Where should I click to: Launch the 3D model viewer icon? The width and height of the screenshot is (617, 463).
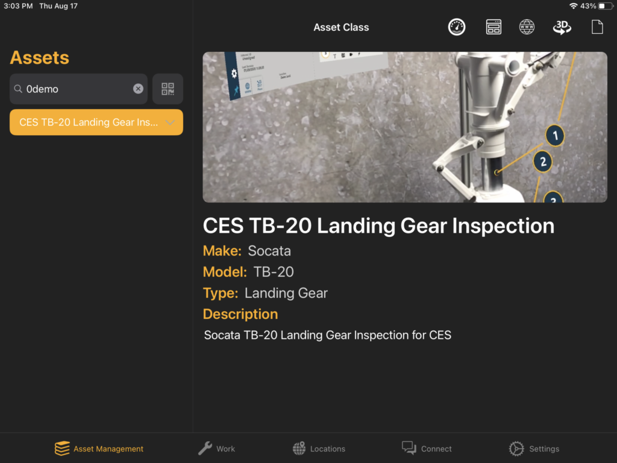pos(562,27)
